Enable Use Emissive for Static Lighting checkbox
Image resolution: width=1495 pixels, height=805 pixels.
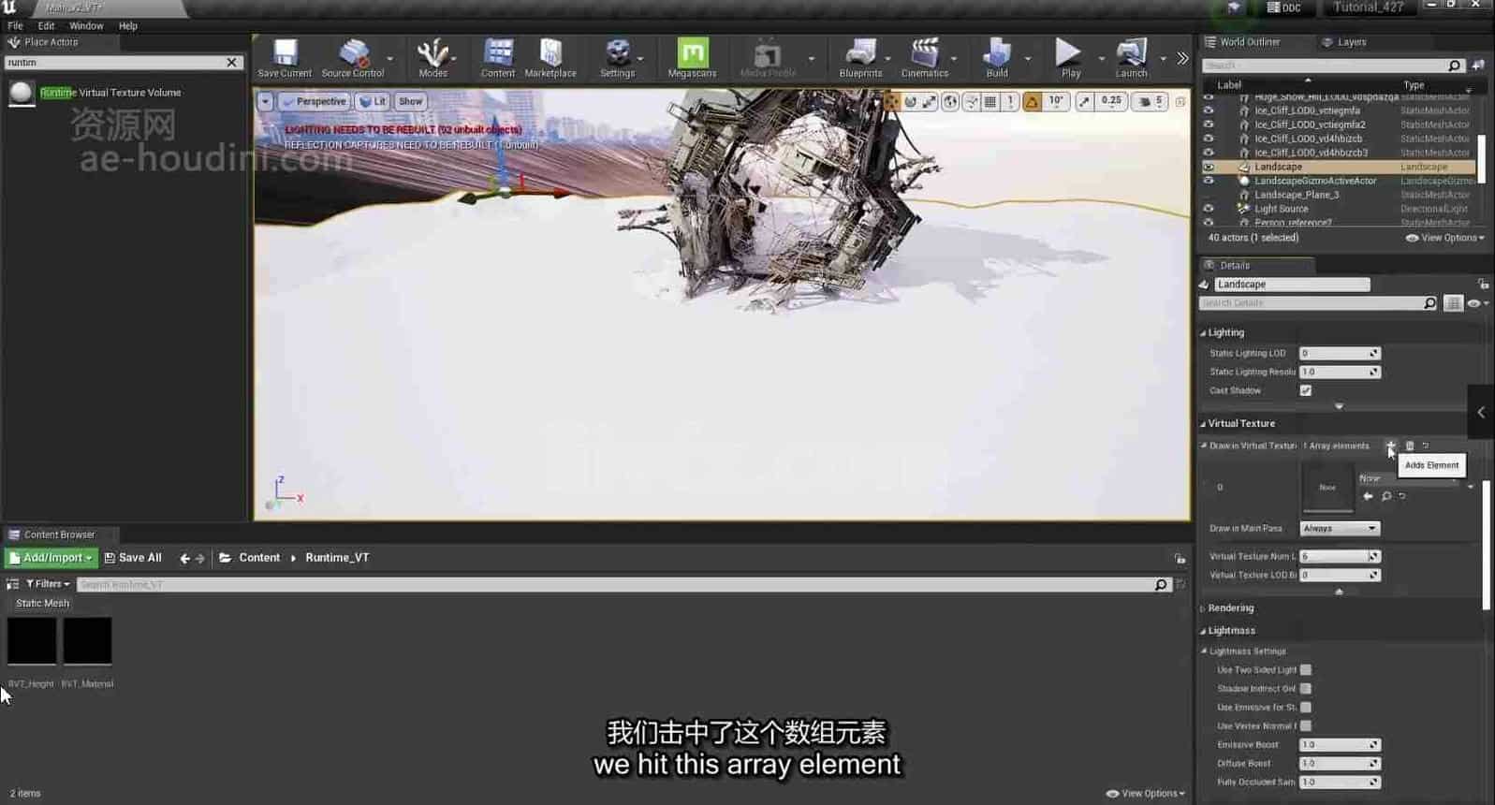pos(1306,707)
